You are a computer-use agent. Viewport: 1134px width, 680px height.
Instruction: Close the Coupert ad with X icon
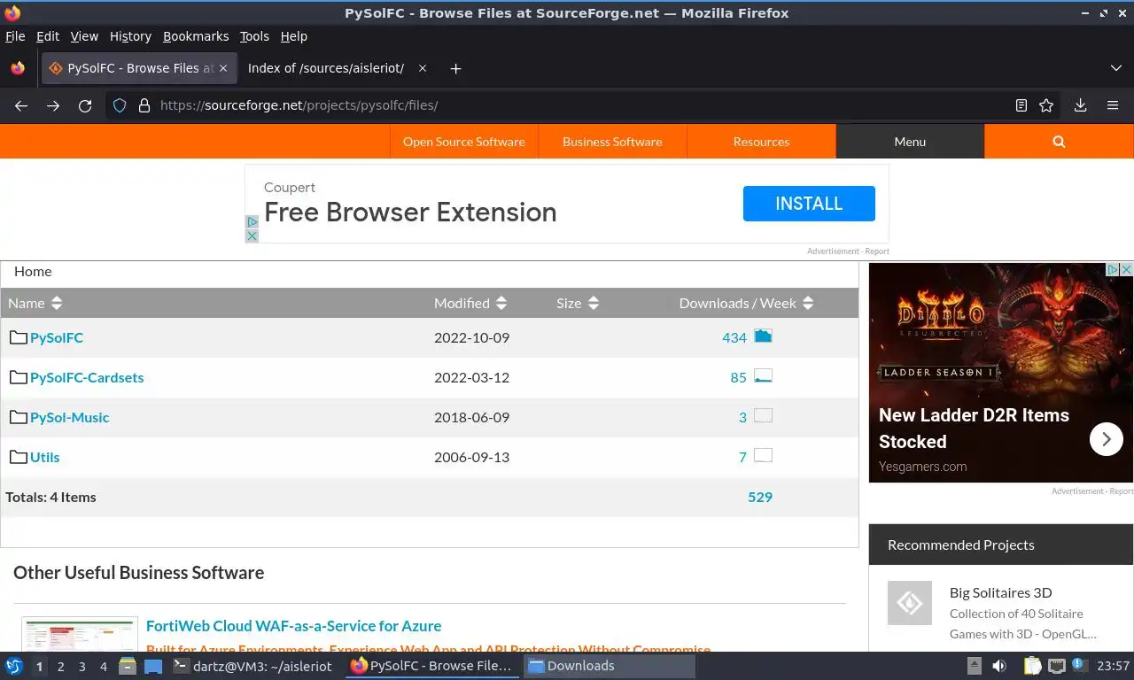[x=252, y=236]
